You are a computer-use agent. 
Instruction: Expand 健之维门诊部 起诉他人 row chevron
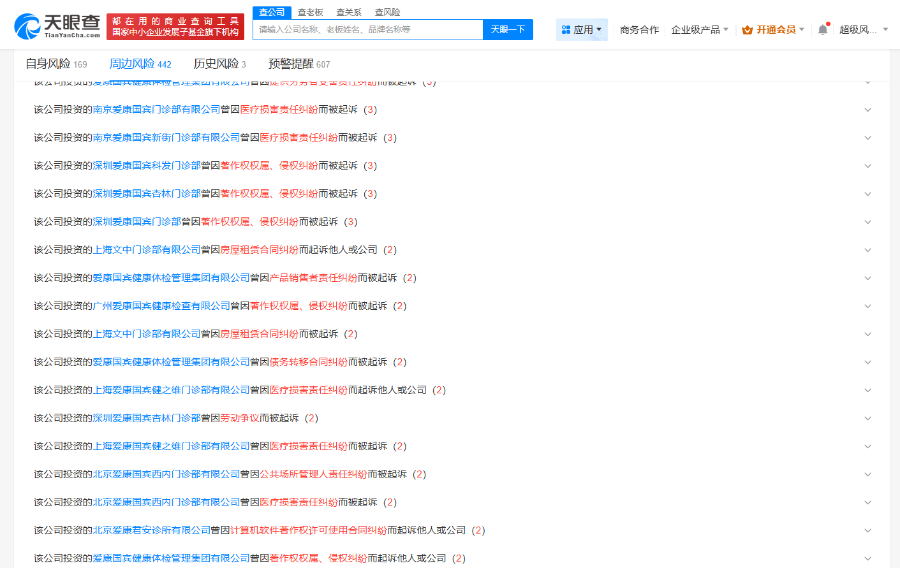pos(867,390)
